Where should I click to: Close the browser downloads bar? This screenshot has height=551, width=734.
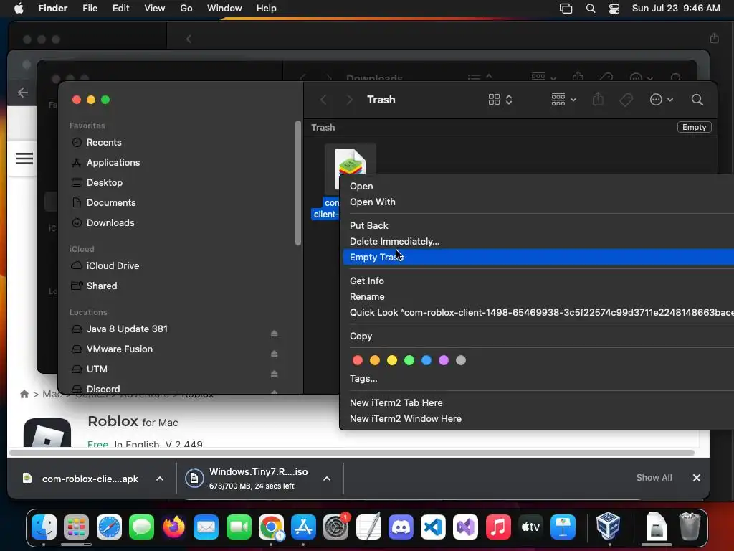pyautogui.click(x=697, y=478)
